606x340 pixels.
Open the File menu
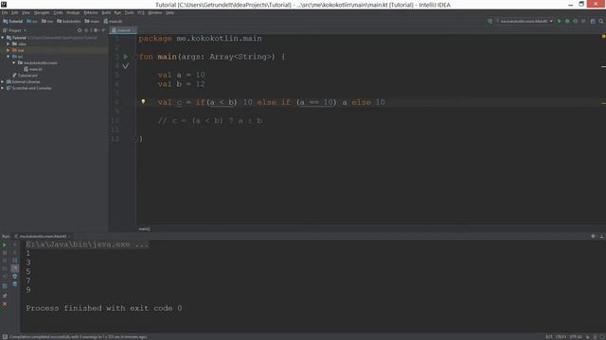[x=5, y=12]
